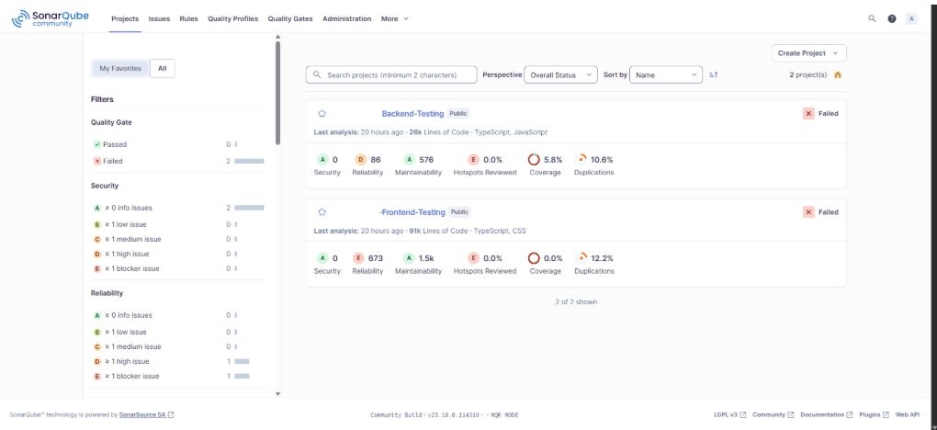Open the Create Project dropdown
The height and width of the screenshot is (430, 937).
click(808, 53)
